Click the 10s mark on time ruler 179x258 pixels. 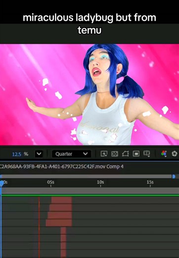[100, 182]
